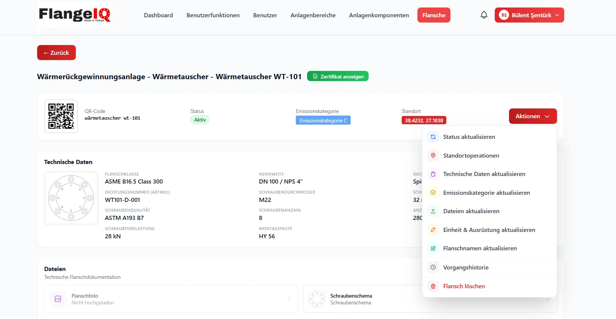Go to the Dashboard page
Image resolution: width=616 pixels, height=319 pixels.
158,15
